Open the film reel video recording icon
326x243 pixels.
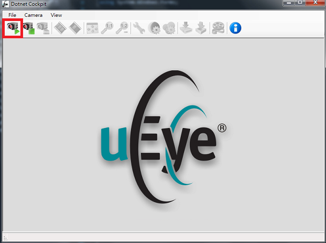[218, 28]
